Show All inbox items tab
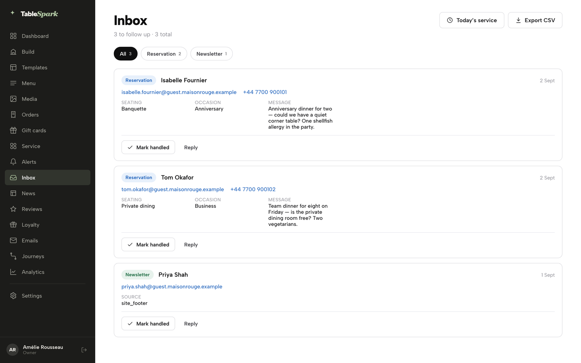The width and height of the screenshot is (581, 363). [125, 54]
